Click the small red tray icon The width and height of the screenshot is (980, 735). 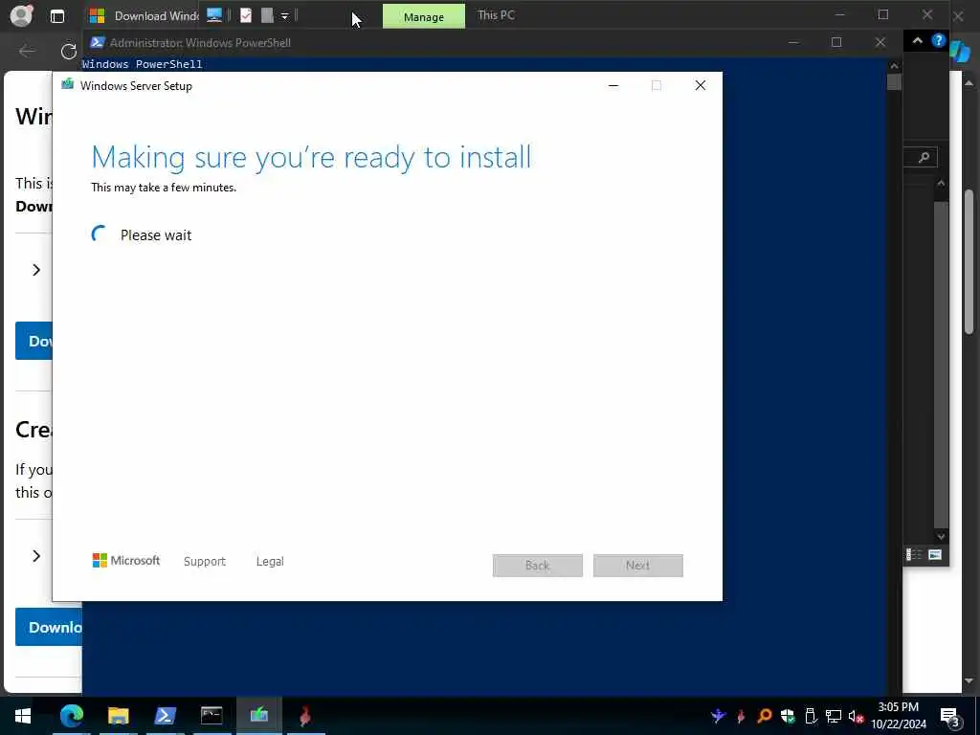742,716
